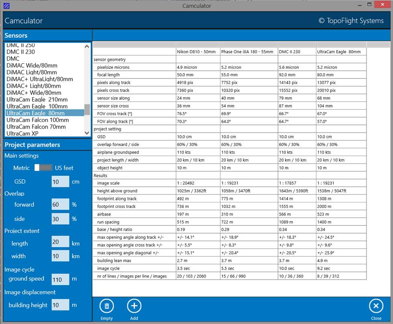Click the Camculator app icon in title bar
The height and width of the screenshot is (324, 393).
(6, 6)
